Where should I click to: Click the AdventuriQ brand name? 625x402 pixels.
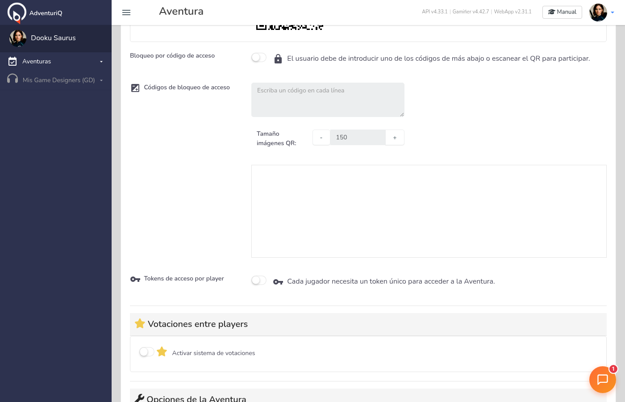46,13
